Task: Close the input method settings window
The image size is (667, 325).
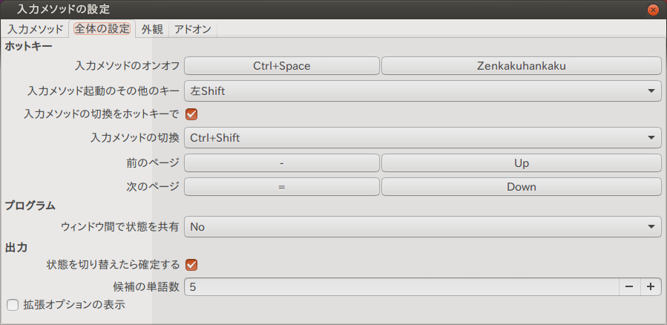Action: [x=653, y=9]
